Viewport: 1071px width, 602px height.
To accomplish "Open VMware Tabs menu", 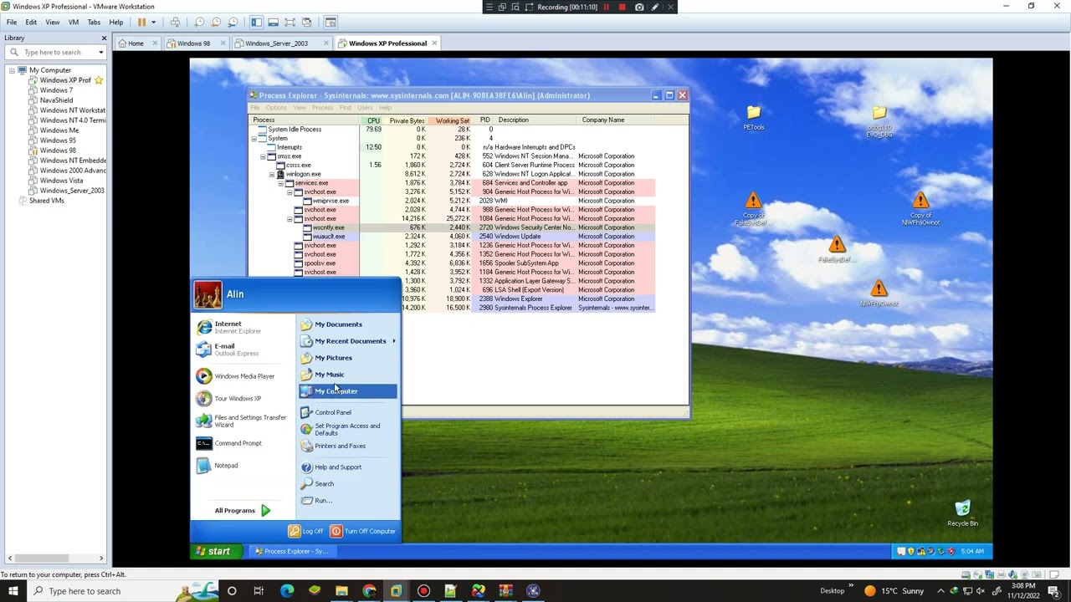I will click(94, 23).
